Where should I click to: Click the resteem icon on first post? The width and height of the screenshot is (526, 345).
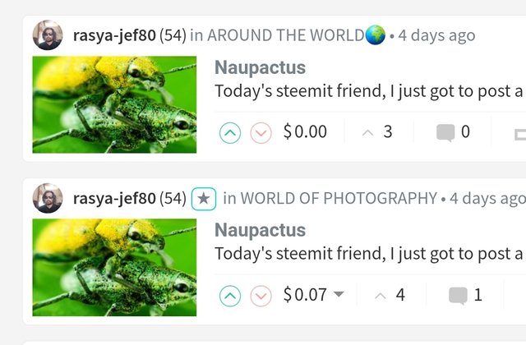point(520,135)
